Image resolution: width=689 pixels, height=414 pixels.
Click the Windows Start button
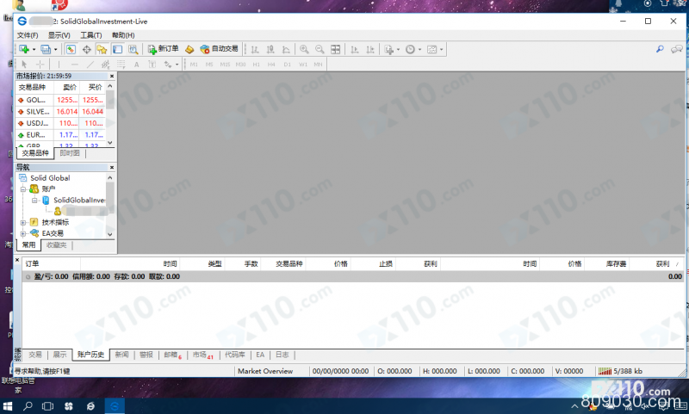9,404
